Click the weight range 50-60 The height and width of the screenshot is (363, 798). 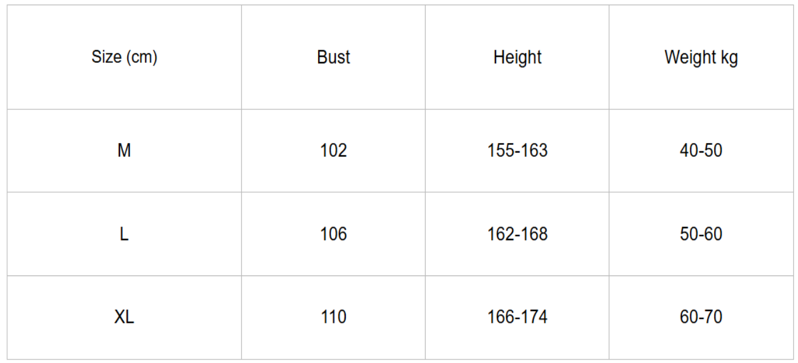tap(701, 234)
